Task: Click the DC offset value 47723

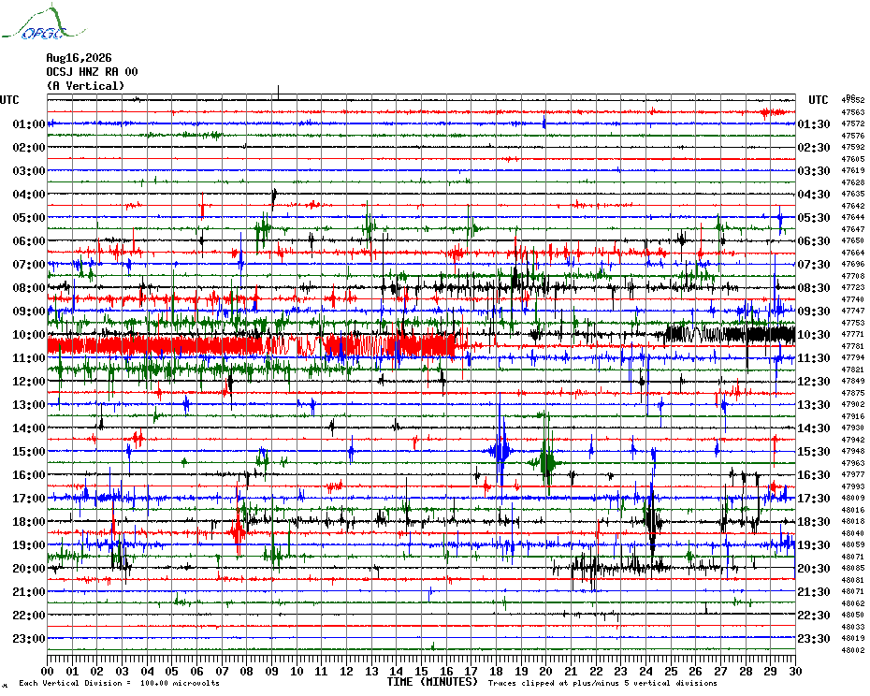Action: 853,287
